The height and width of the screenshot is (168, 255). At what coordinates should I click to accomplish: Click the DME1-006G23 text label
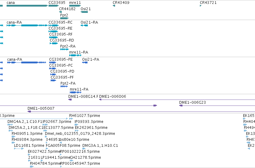(x=193, y=103)
